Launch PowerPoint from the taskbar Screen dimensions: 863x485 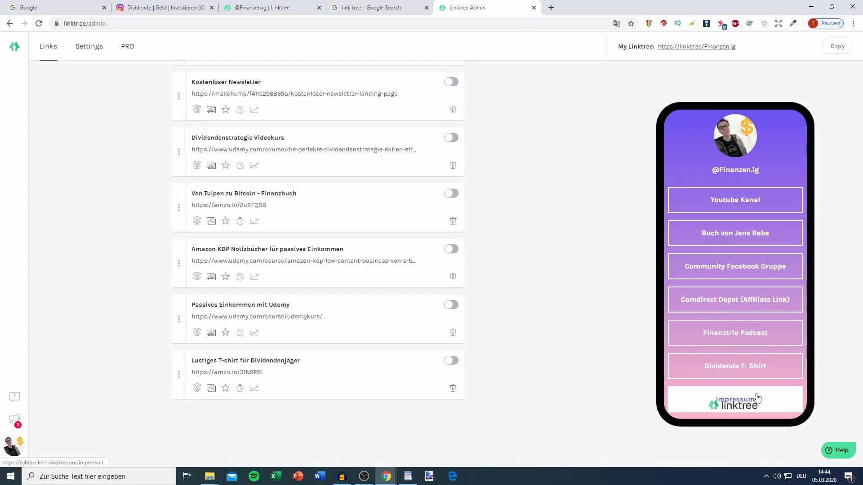(x=298, y=476)
